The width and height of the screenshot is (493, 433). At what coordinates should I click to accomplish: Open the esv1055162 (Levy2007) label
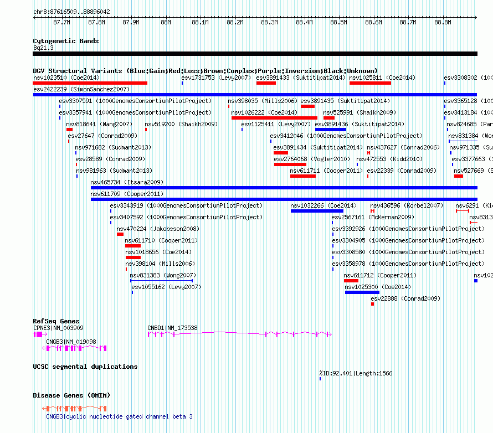pos(166,287)
